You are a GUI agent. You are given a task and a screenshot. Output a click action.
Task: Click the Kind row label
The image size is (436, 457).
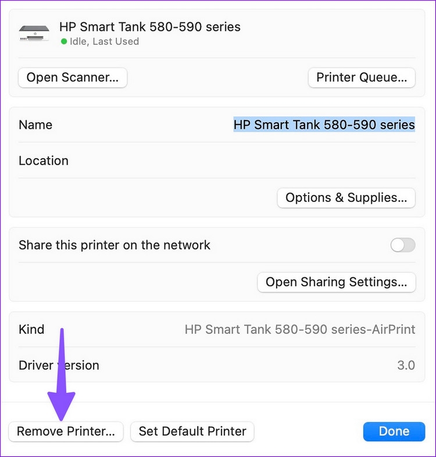click(31, 330)
